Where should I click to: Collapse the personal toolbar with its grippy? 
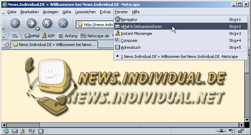(4, 36)
